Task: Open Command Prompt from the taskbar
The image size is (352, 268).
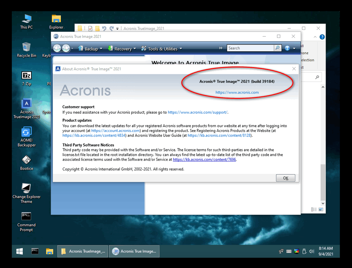Action: (x=35, y=251)
